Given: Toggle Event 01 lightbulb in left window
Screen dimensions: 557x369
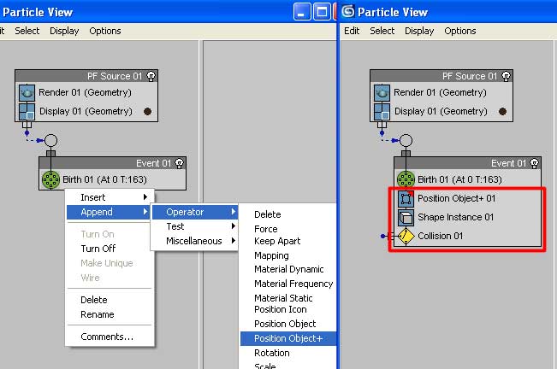Looking at the screenshot, I should pos(180,163).
